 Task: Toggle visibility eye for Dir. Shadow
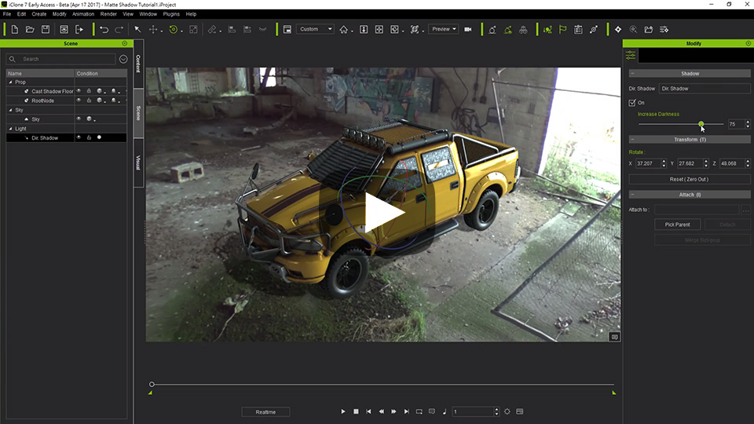pos(79,137)
